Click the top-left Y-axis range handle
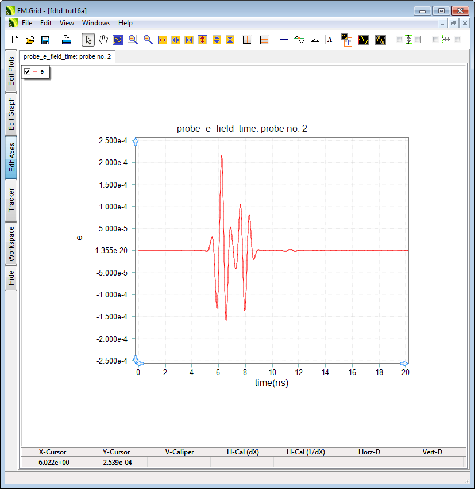The width and height of the screenshot is (475, 489). coord(136,142)
